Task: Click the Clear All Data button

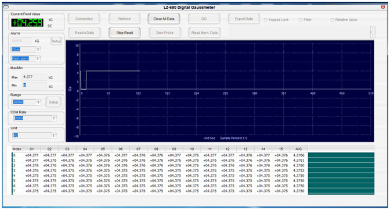Action: tap(164, 19)
